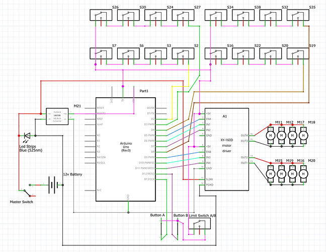Select the M16 motor symbol
This screenshot has height=252, width=326.
(x=292, y=174)
